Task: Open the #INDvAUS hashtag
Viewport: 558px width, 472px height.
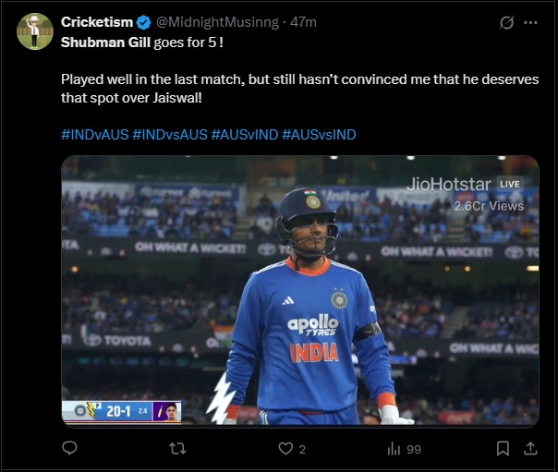Action: (x=94, y=135)
